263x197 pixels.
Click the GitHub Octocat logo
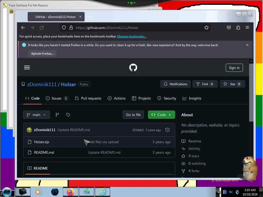133,67
